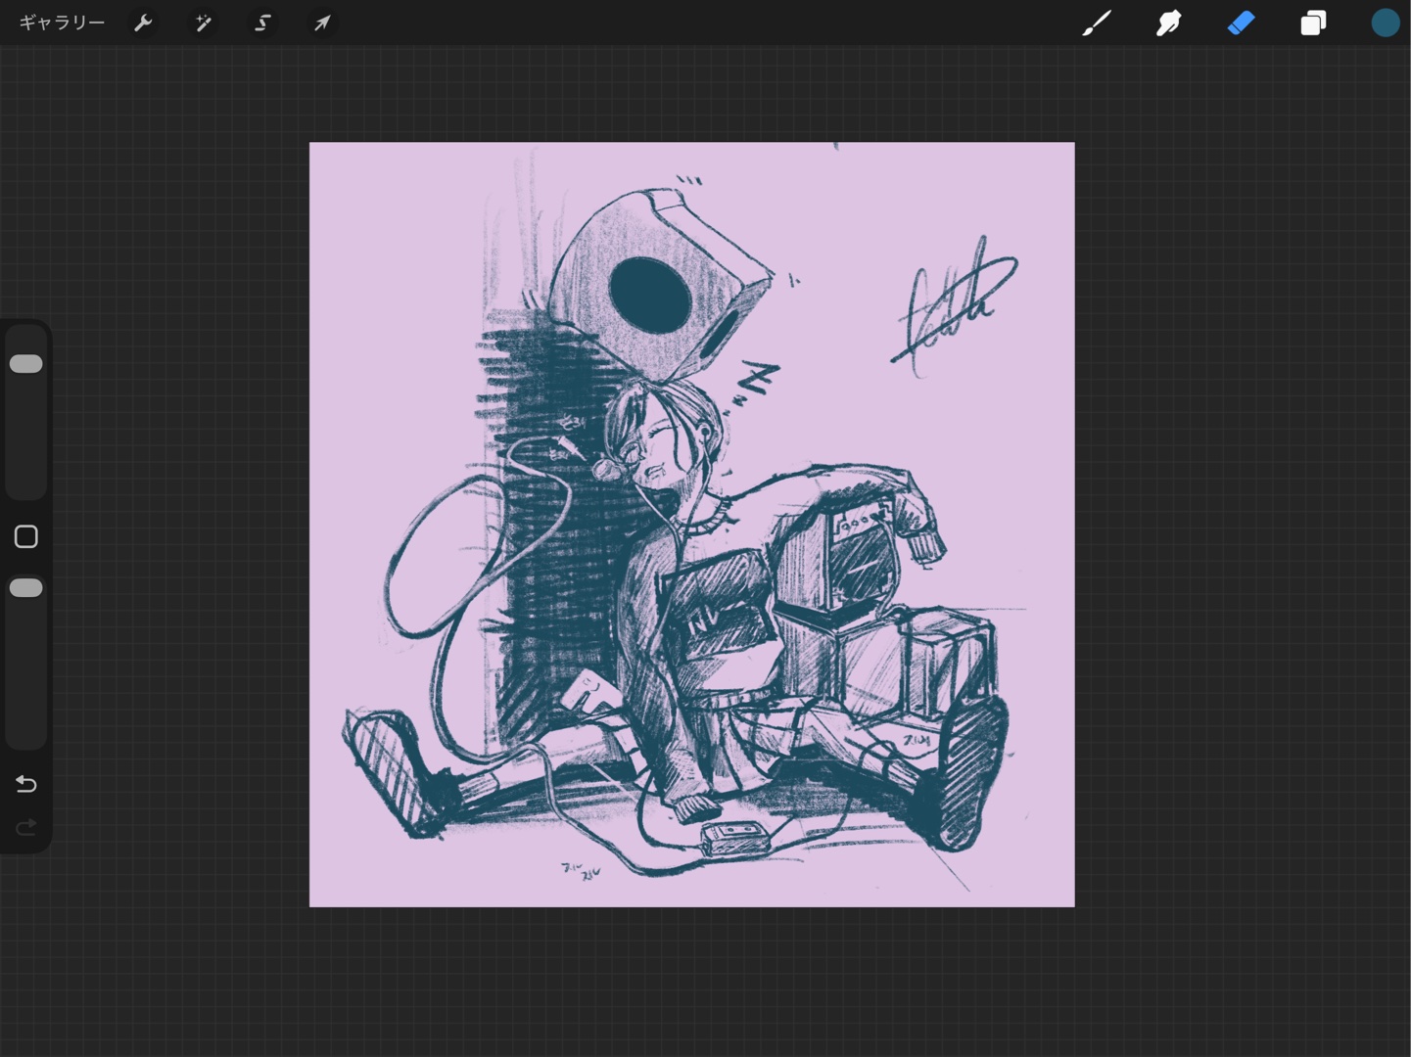Tap the blue Eraser tool
Viewport: 1411px width, 1057px height.
pos(1241,23)
